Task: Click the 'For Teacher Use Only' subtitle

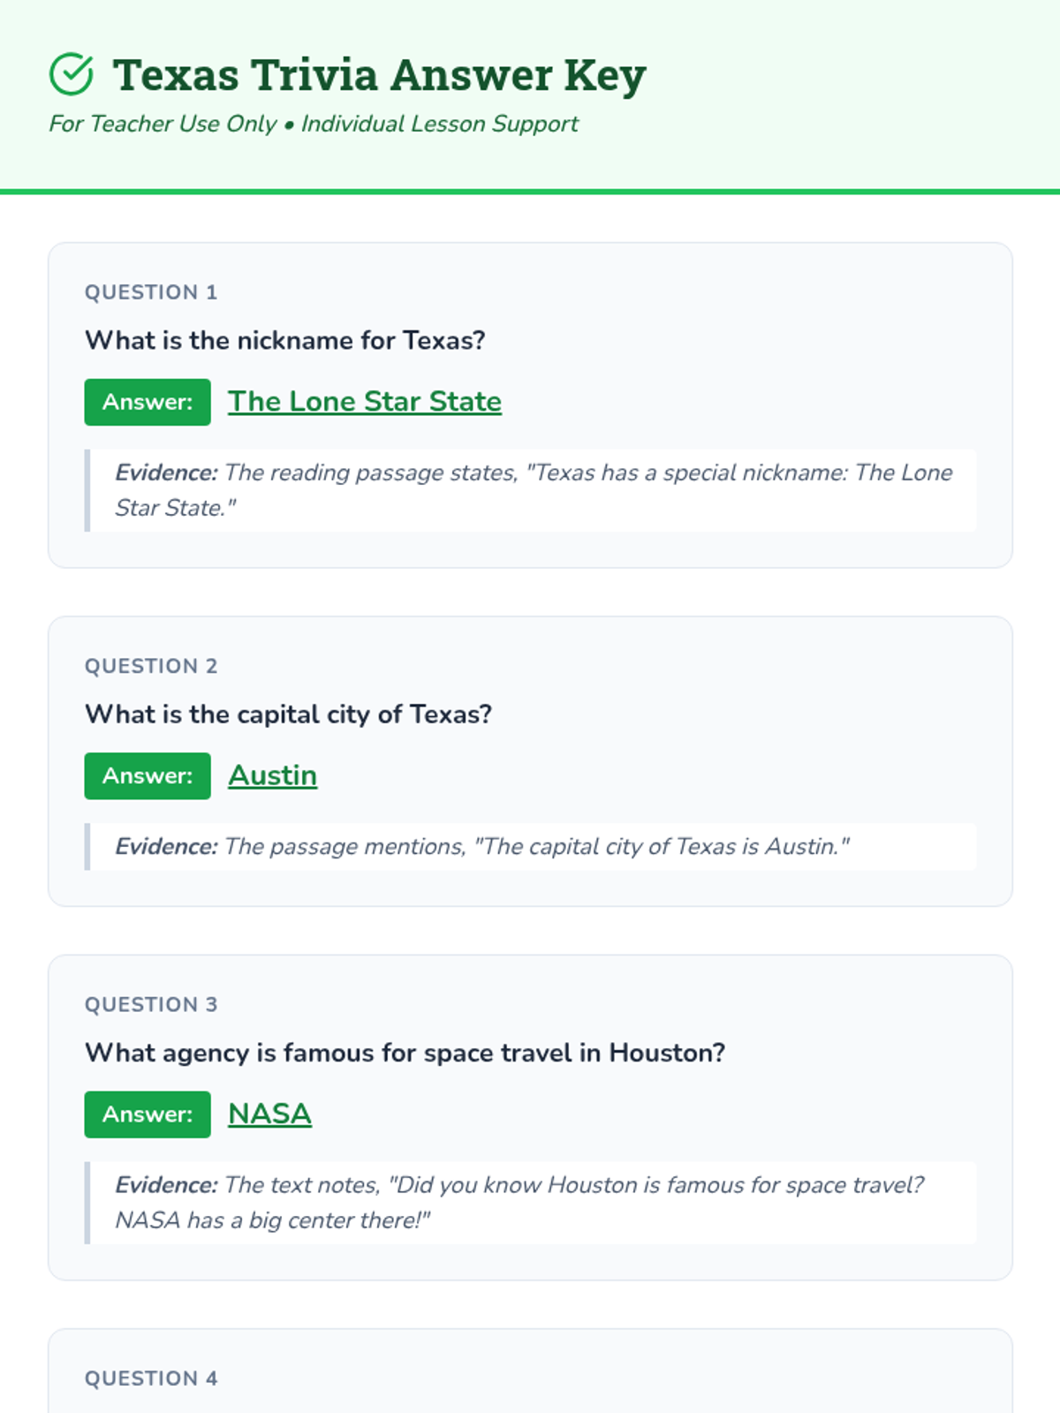Action: (x=314, y=124)
